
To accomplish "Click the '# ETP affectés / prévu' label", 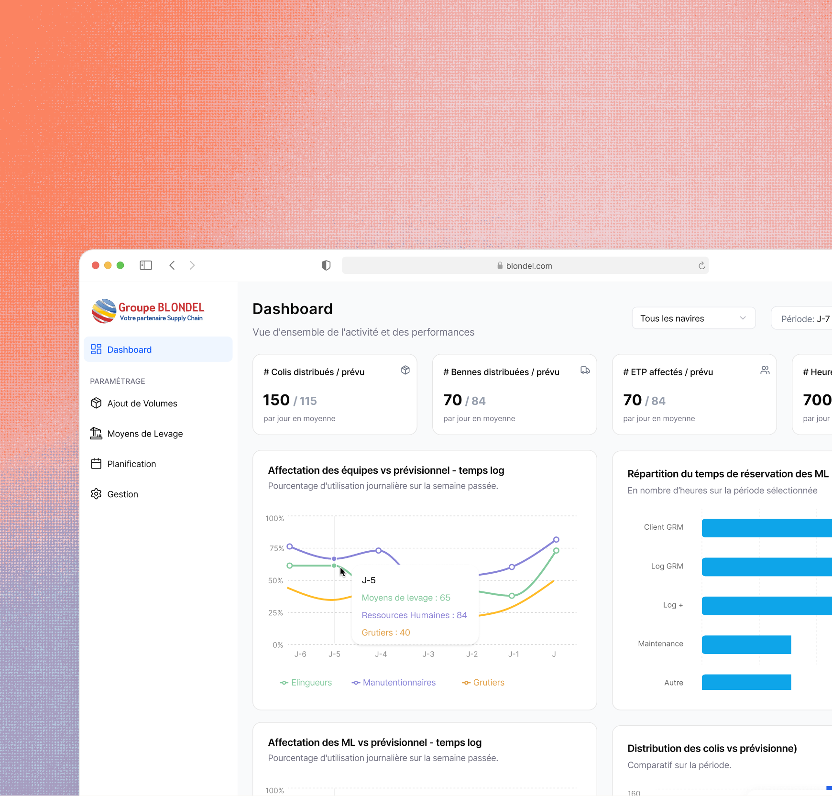I will click(668, 372).
